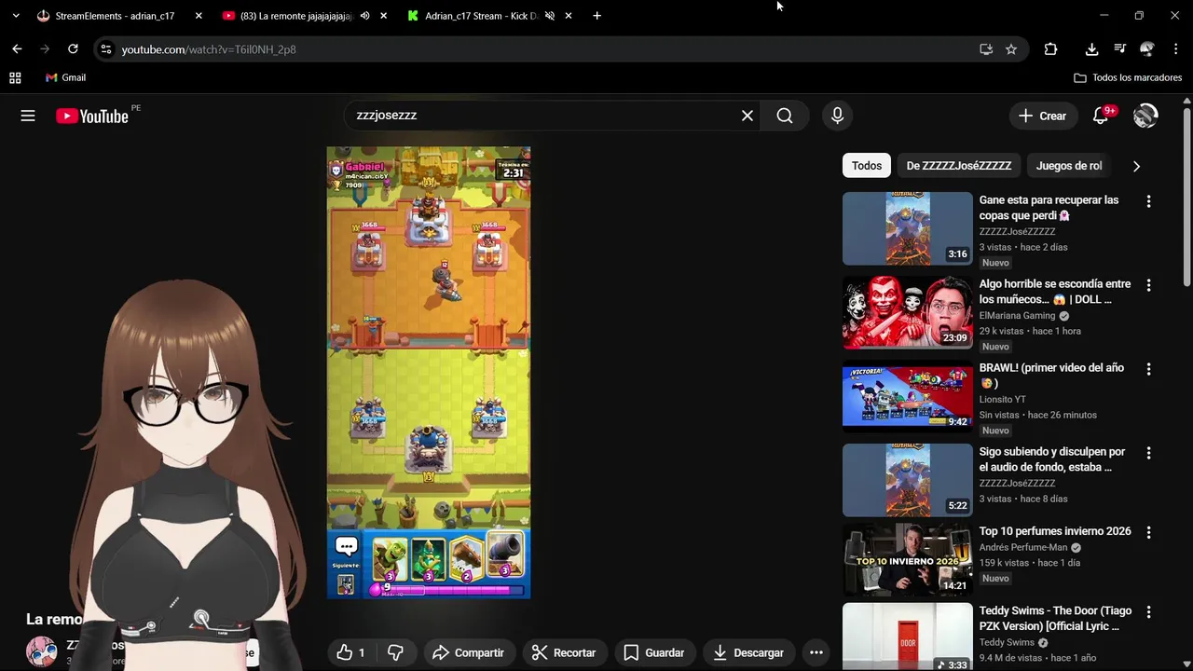
Task: Open title Top 10 perfumes invierno 2026
Action: point(1054,531)
